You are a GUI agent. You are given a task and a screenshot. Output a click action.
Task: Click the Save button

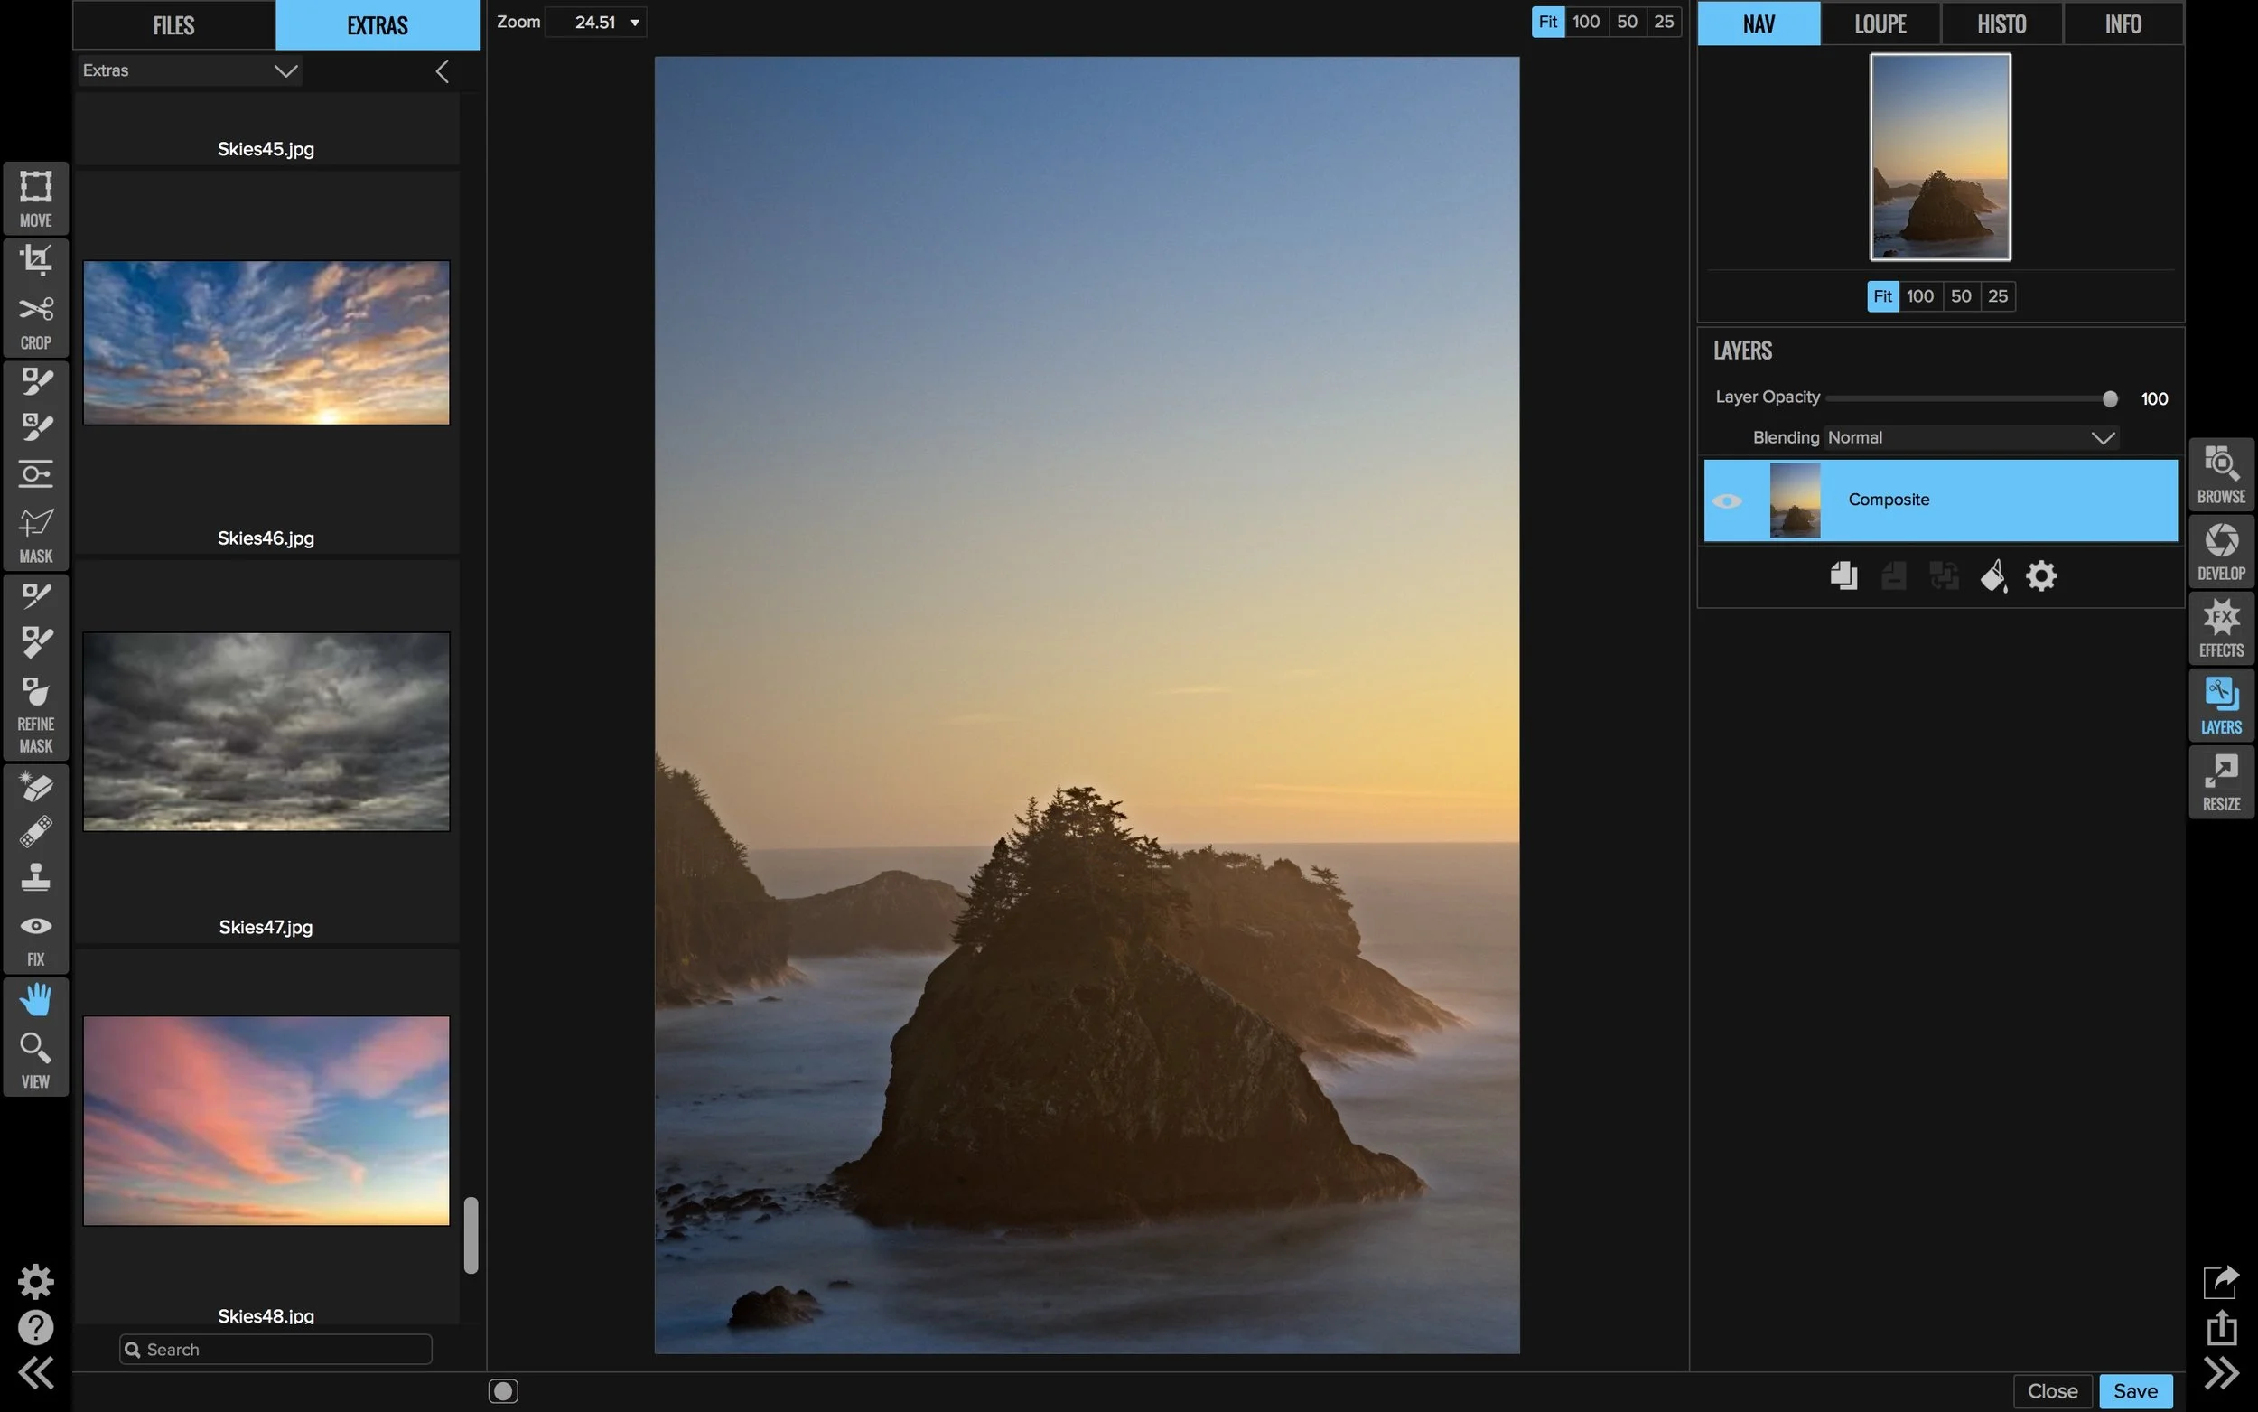(2134, 1390)
